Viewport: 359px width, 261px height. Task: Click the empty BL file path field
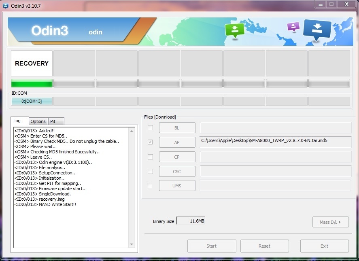[x=276, y=127]
